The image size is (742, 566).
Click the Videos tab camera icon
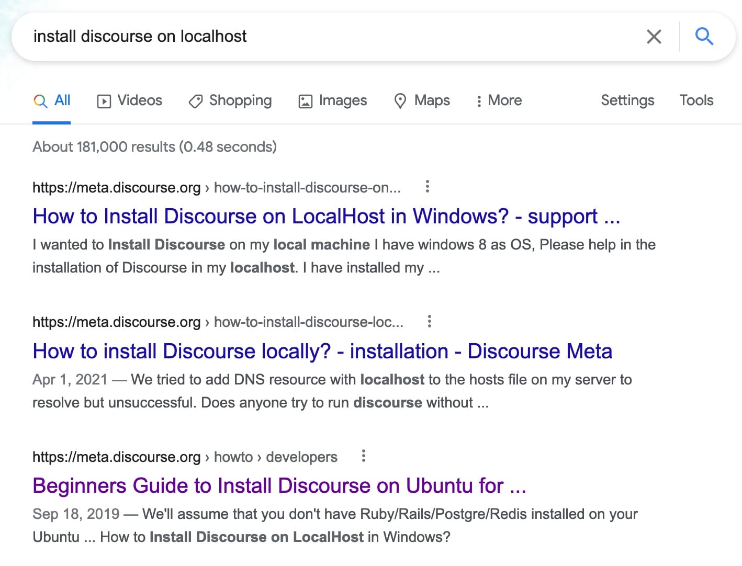click(x=104, y=100)
